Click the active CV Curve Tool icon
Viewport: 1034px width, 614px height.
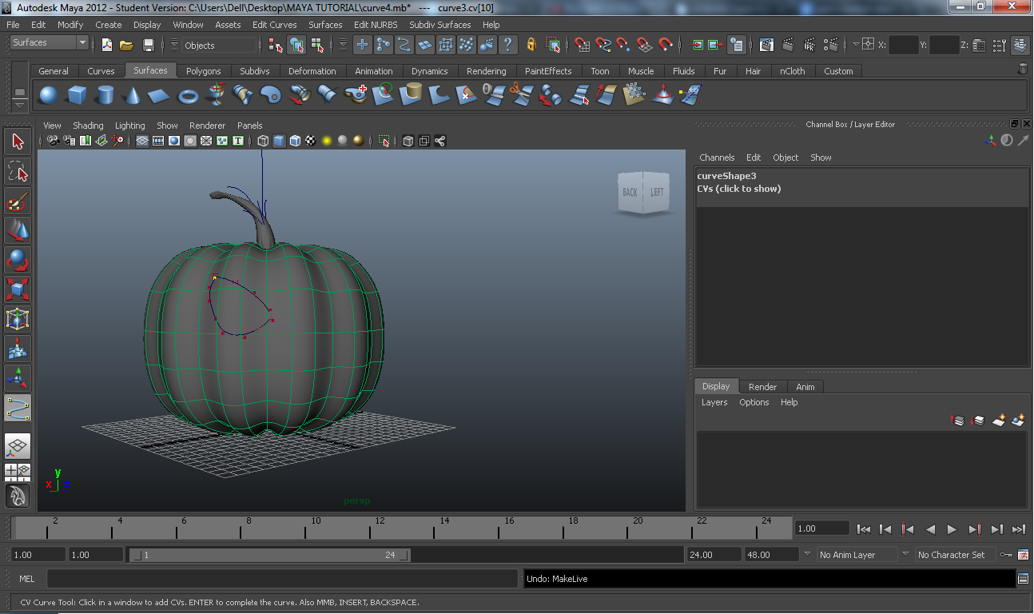(18, 408)
